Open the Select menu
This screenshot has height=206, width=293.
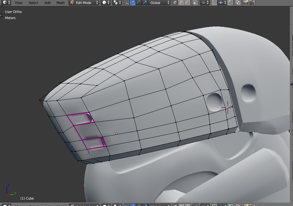33,3
